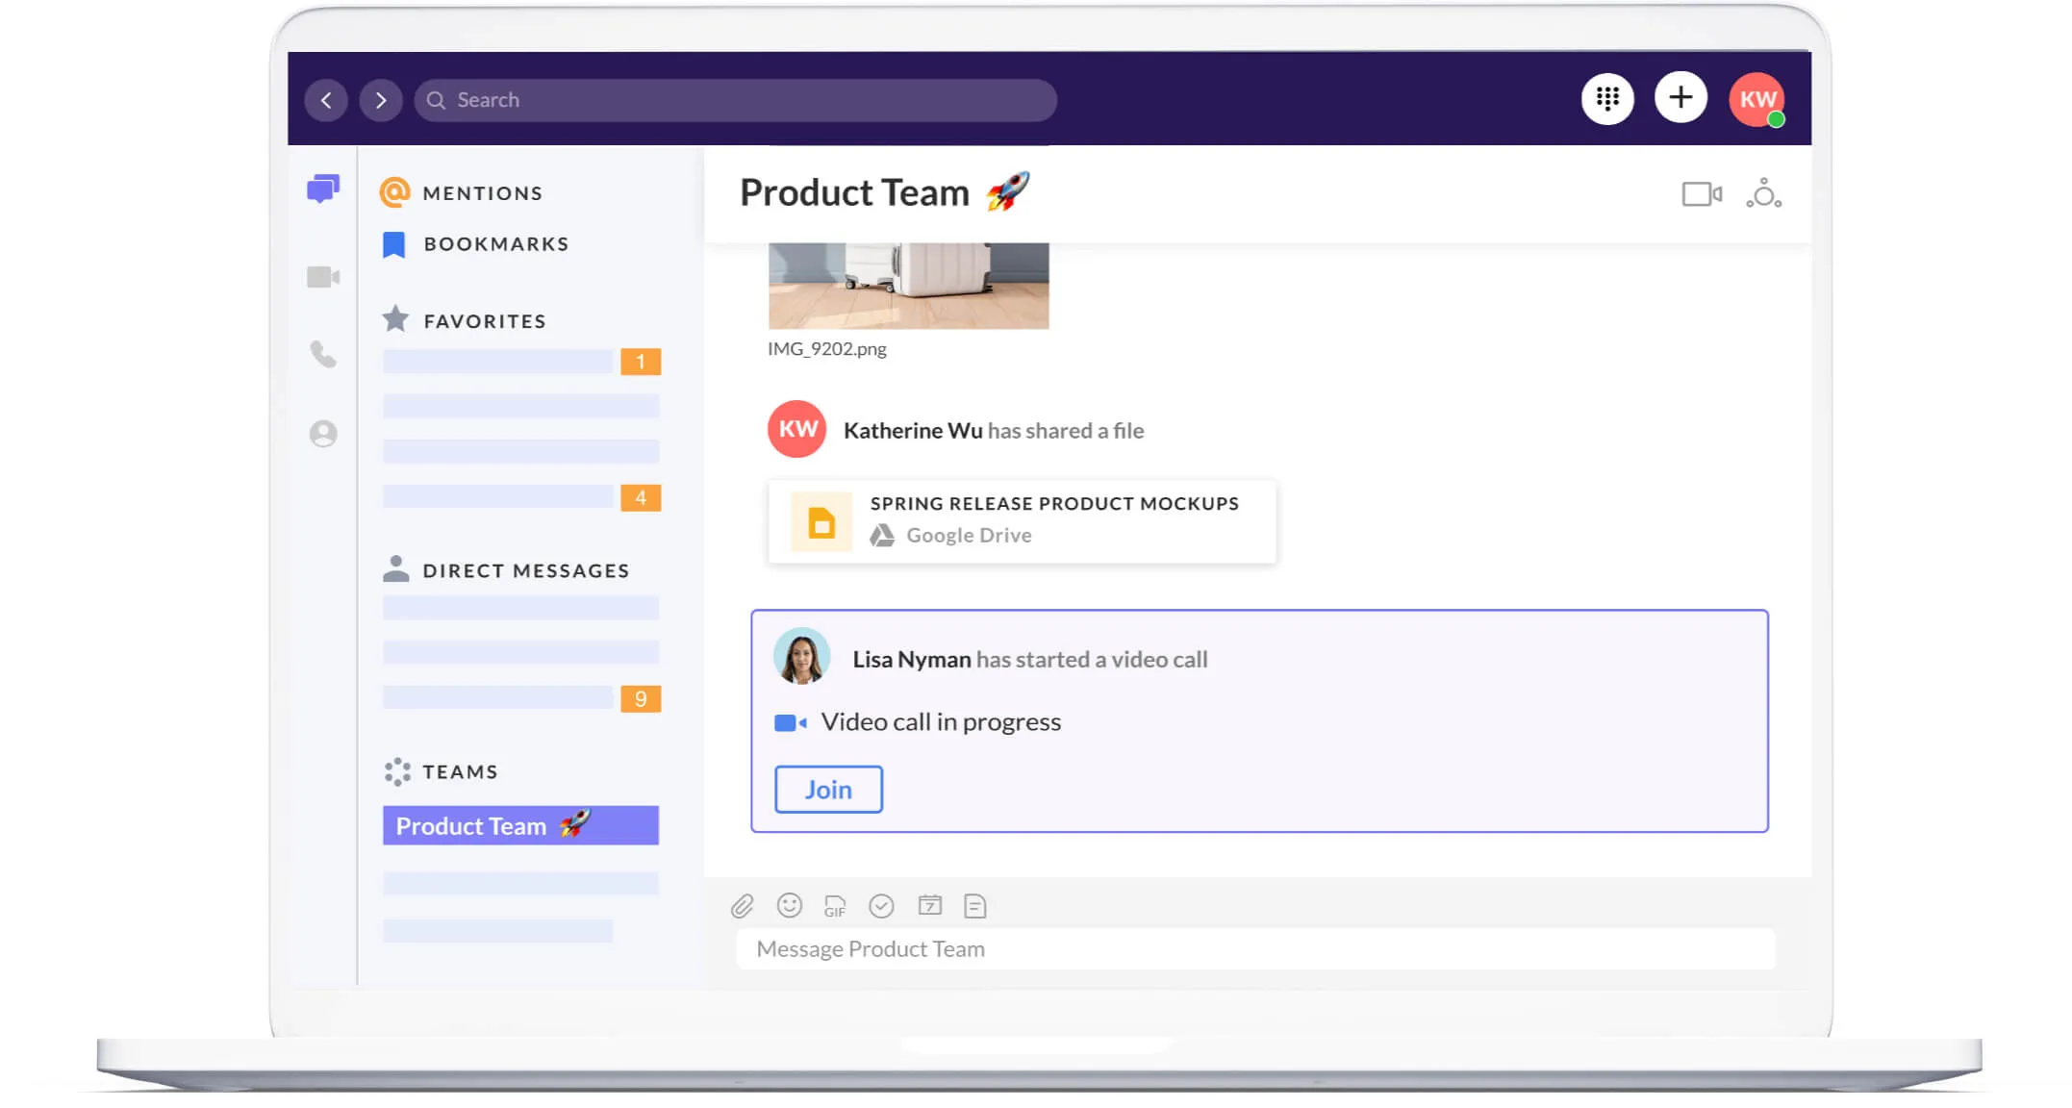This screenshot has height=1108, width=2072.
Task: Create a task with checkmark icon
Action: coord(881,906)
